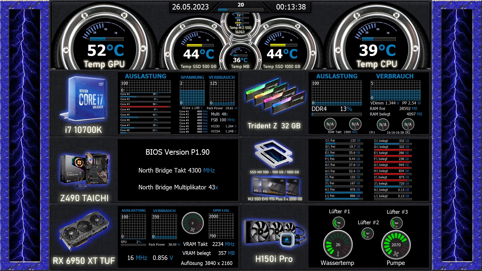Click the M.2 SSD EVO 970 Plus caption
Viewport: 482px width, 271px height.
point(275,199)
